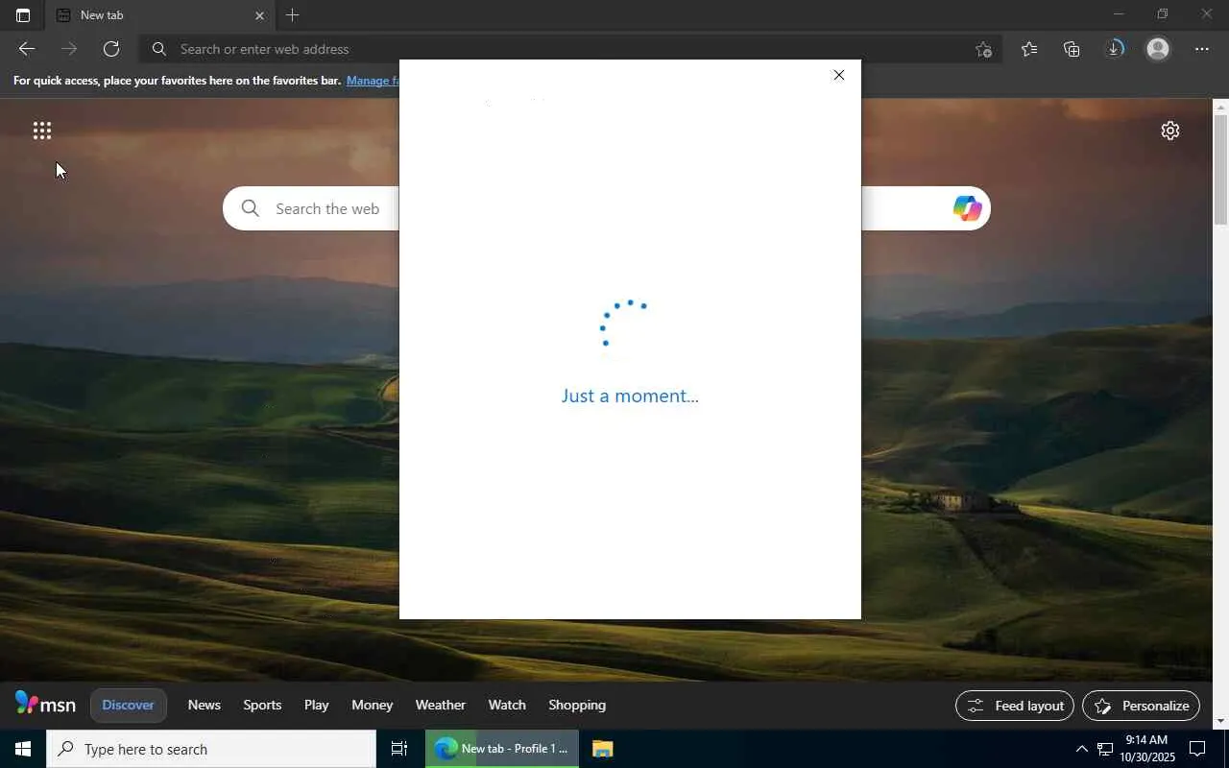This screenshot has width=1229, height=768.
Task: Add this page to favorites star
Action: (x=983, y=49)
